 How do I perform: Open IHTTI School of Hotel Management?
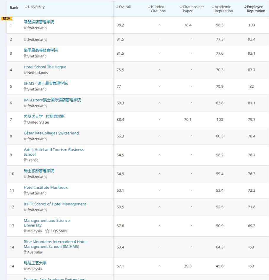pos(55,204)
